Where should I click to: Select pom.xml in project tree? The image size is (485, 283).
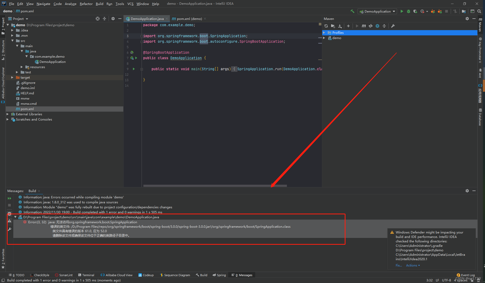pyautogui.click(x=64, y=109)
